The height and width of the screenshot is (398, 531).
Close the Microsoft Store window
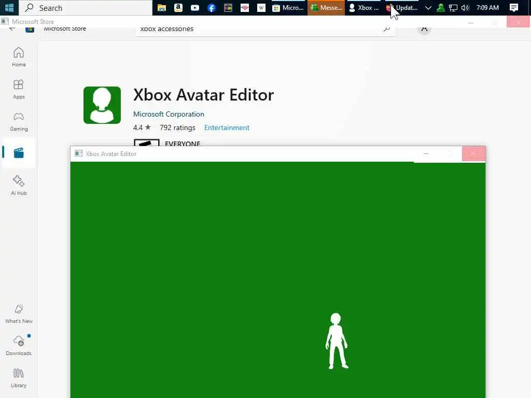[518, 22]
